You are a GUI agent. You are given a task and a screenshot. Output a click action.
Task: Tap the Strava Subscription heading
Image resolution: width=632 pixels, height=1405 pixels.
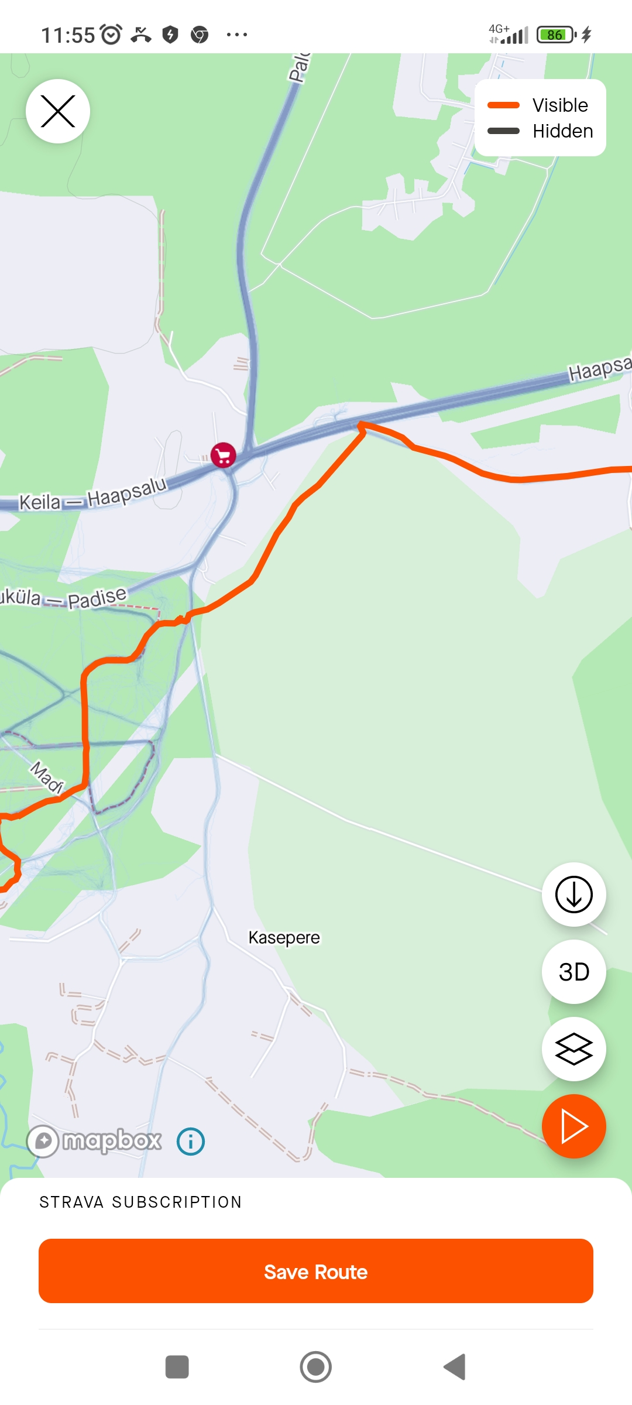(x=140, y=1202)
